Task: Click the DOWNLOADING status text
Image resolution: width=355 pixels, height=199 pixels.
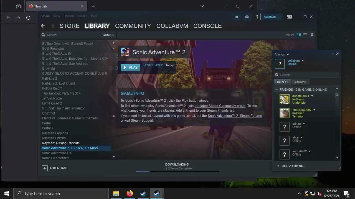Action: (x=177, y=164)
